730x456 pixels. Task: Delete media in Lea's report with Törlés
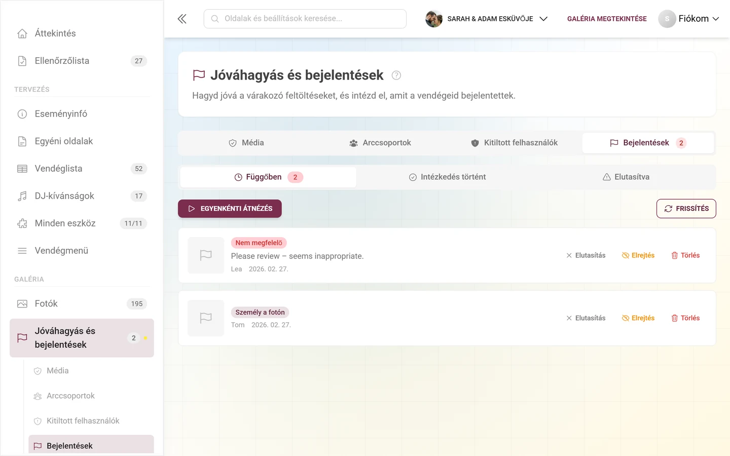click(x=685, y=255)
